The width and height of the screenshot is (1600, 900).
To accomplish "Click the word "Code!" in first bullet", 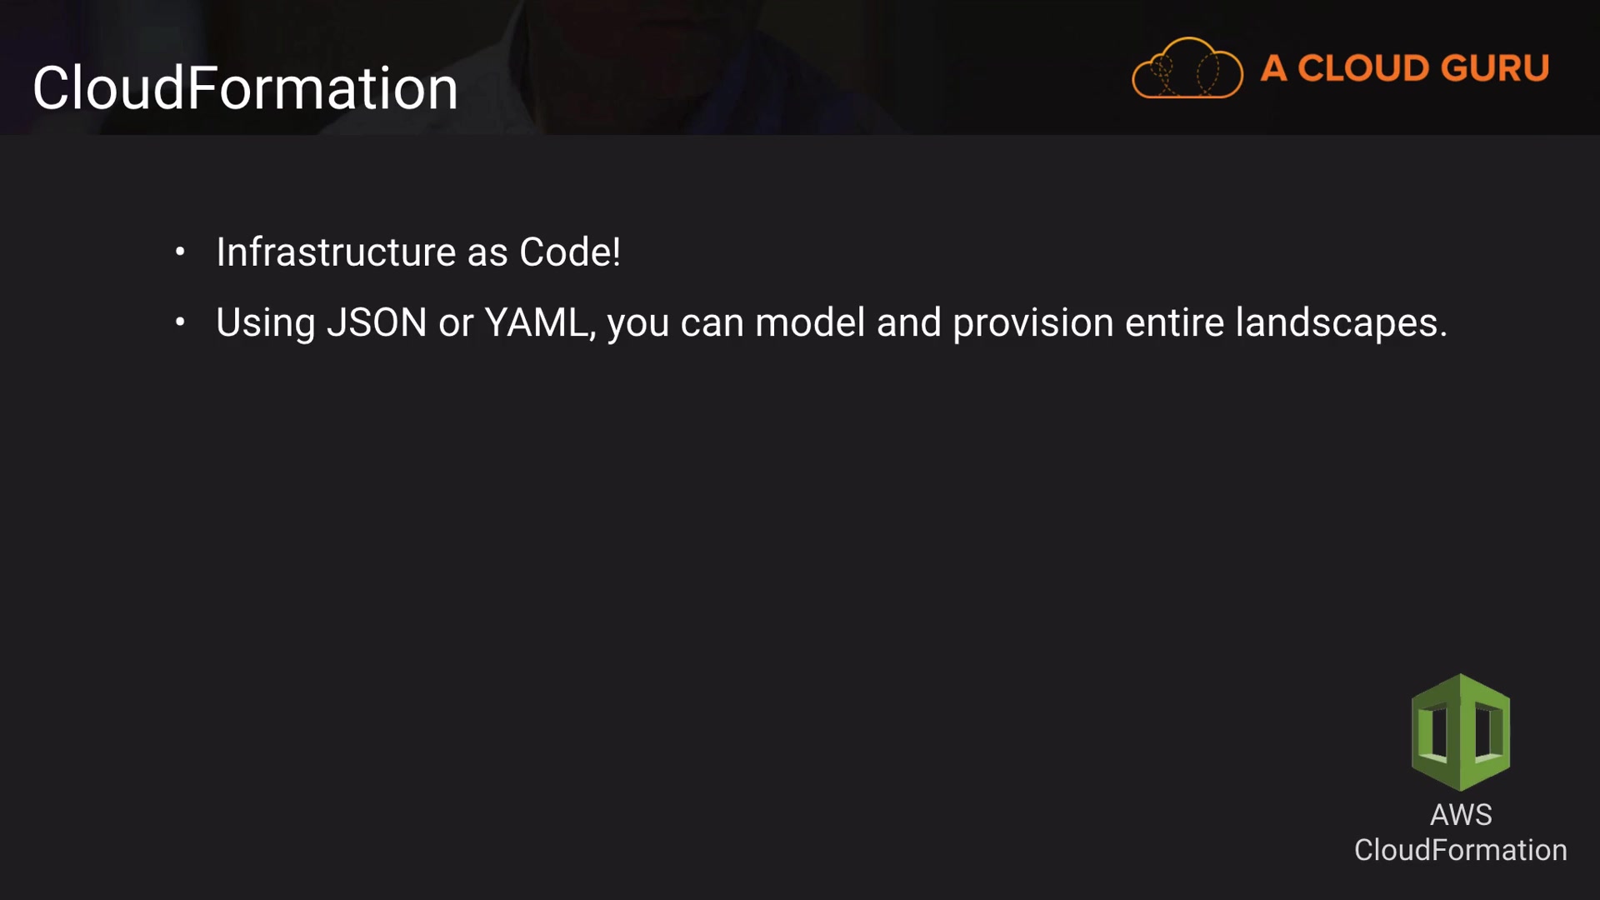I will [x=570, y=252].
